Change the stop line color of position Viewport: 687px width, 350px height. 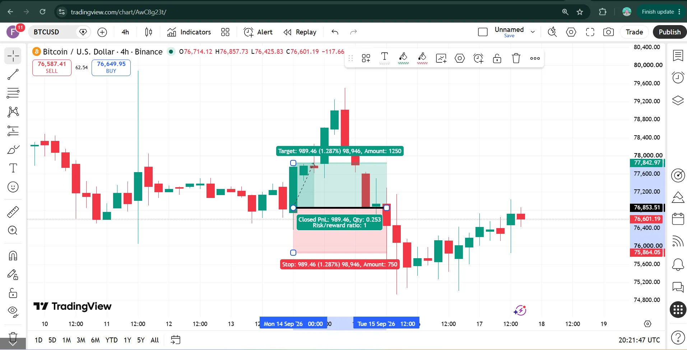click(x=422, y=58)
